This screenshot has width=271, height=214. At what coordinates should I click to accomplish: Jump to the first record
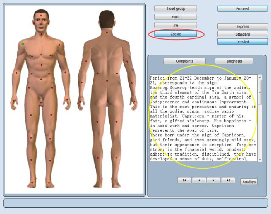[x=184, y=180]
